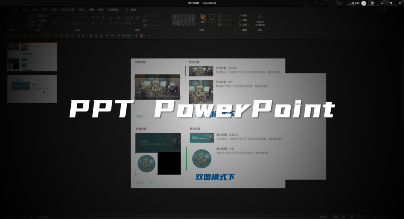
Task: Select the rectangle shape in shapes gallery
Action: (x=190, y=16)
